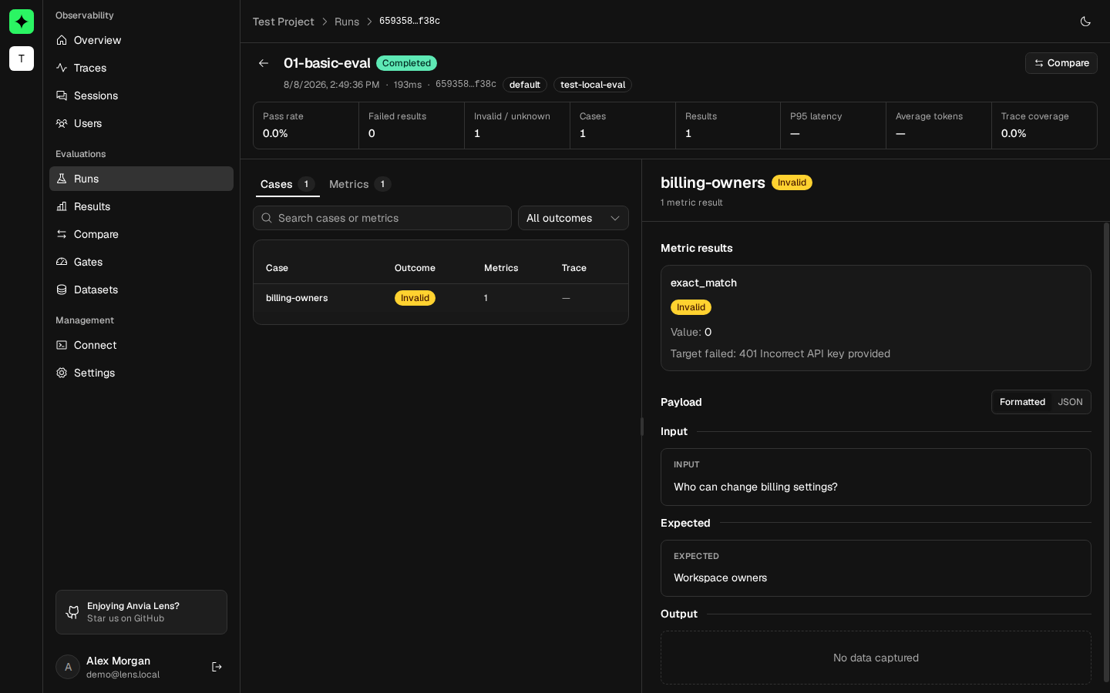The width and height of the screenshot is (1110, 693).
Task: Click the Workspace owners expected value
Action: pos(720,577)
